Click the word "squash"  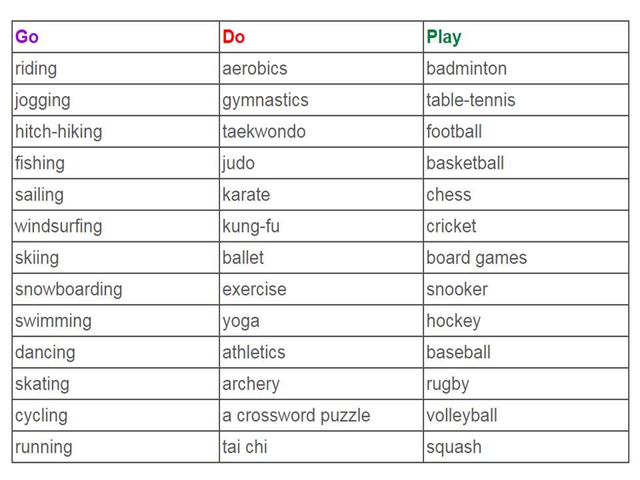[x=453, y=447]
